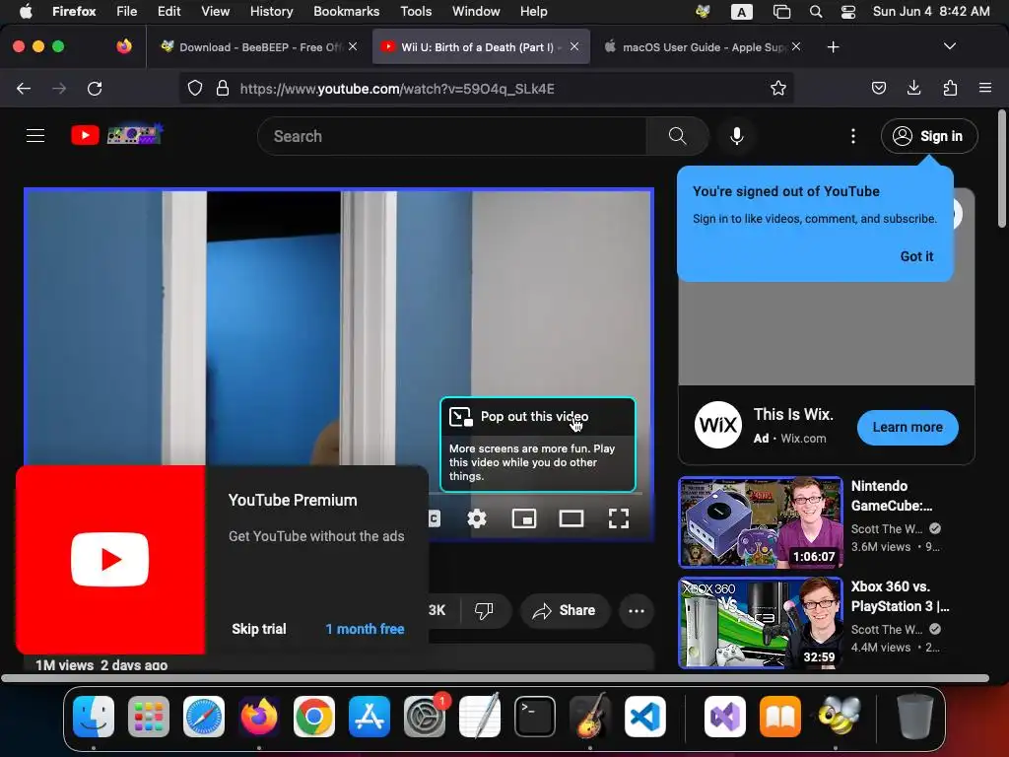Enable miniplayer mode in video player
Screen dimensions: 1009x757
(524, 518)
